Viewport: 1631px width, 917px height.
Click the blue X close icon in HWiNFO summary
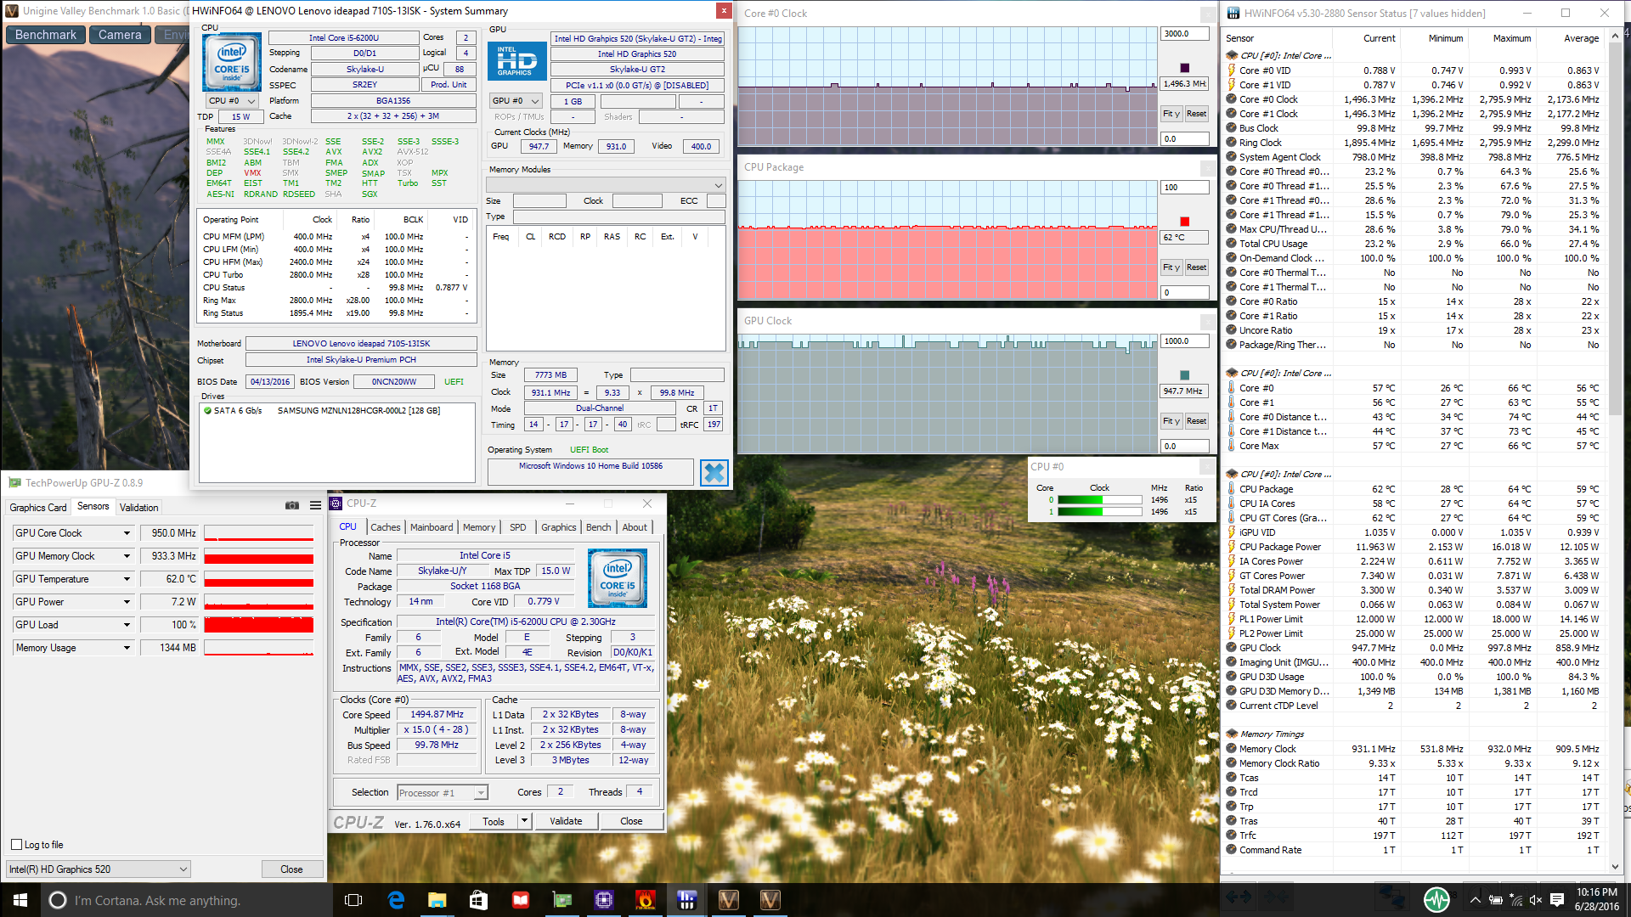[714, 473]
